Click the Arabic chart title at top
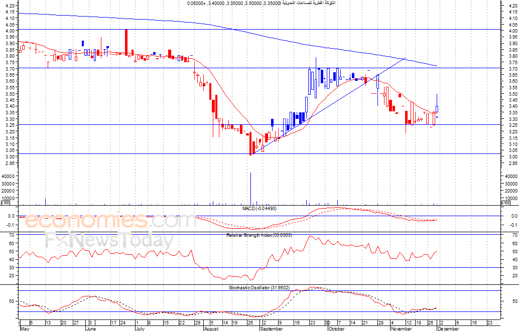 pyautogui.click(x=261, y=3)
